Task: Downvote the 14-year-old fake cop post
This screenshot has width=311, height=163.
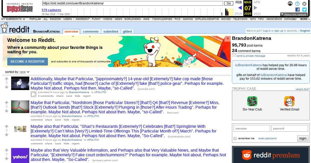Action: pos(7,87)
